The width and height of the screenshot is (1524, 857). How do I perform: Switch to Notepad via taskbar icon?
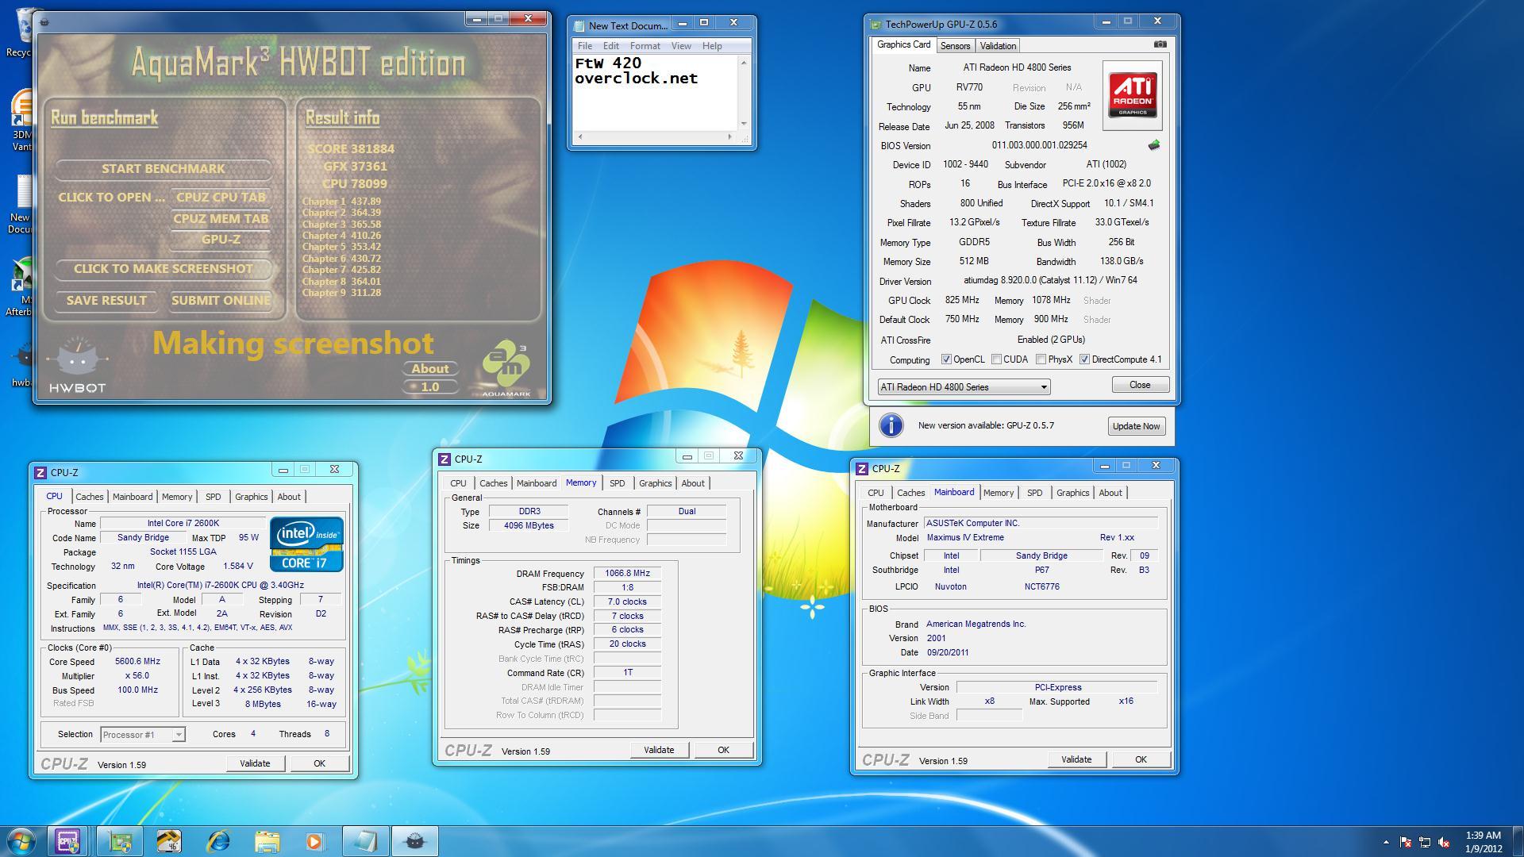[x=365, y=841]
